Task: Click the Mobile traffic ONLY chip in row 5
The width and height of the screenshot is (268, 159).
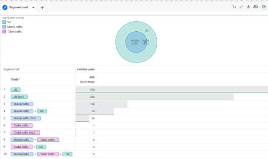Action: pyautogui.click(x=26, y=118)
